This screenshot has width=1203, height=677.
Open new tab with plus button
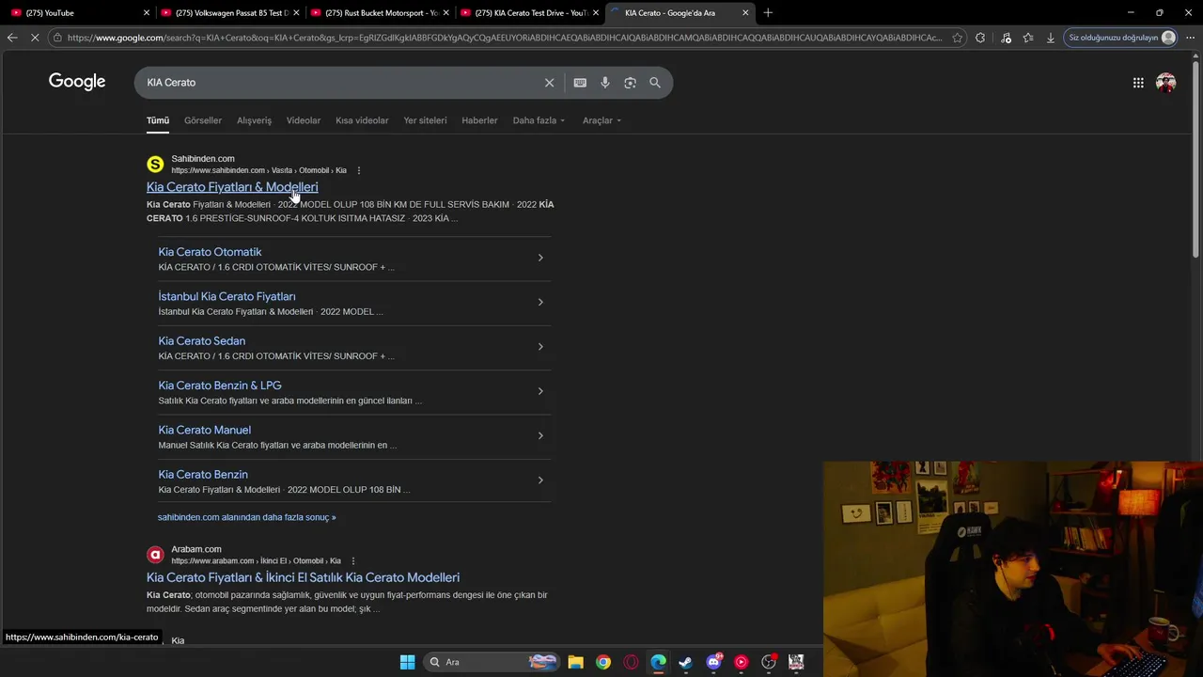tap(768, 12)
